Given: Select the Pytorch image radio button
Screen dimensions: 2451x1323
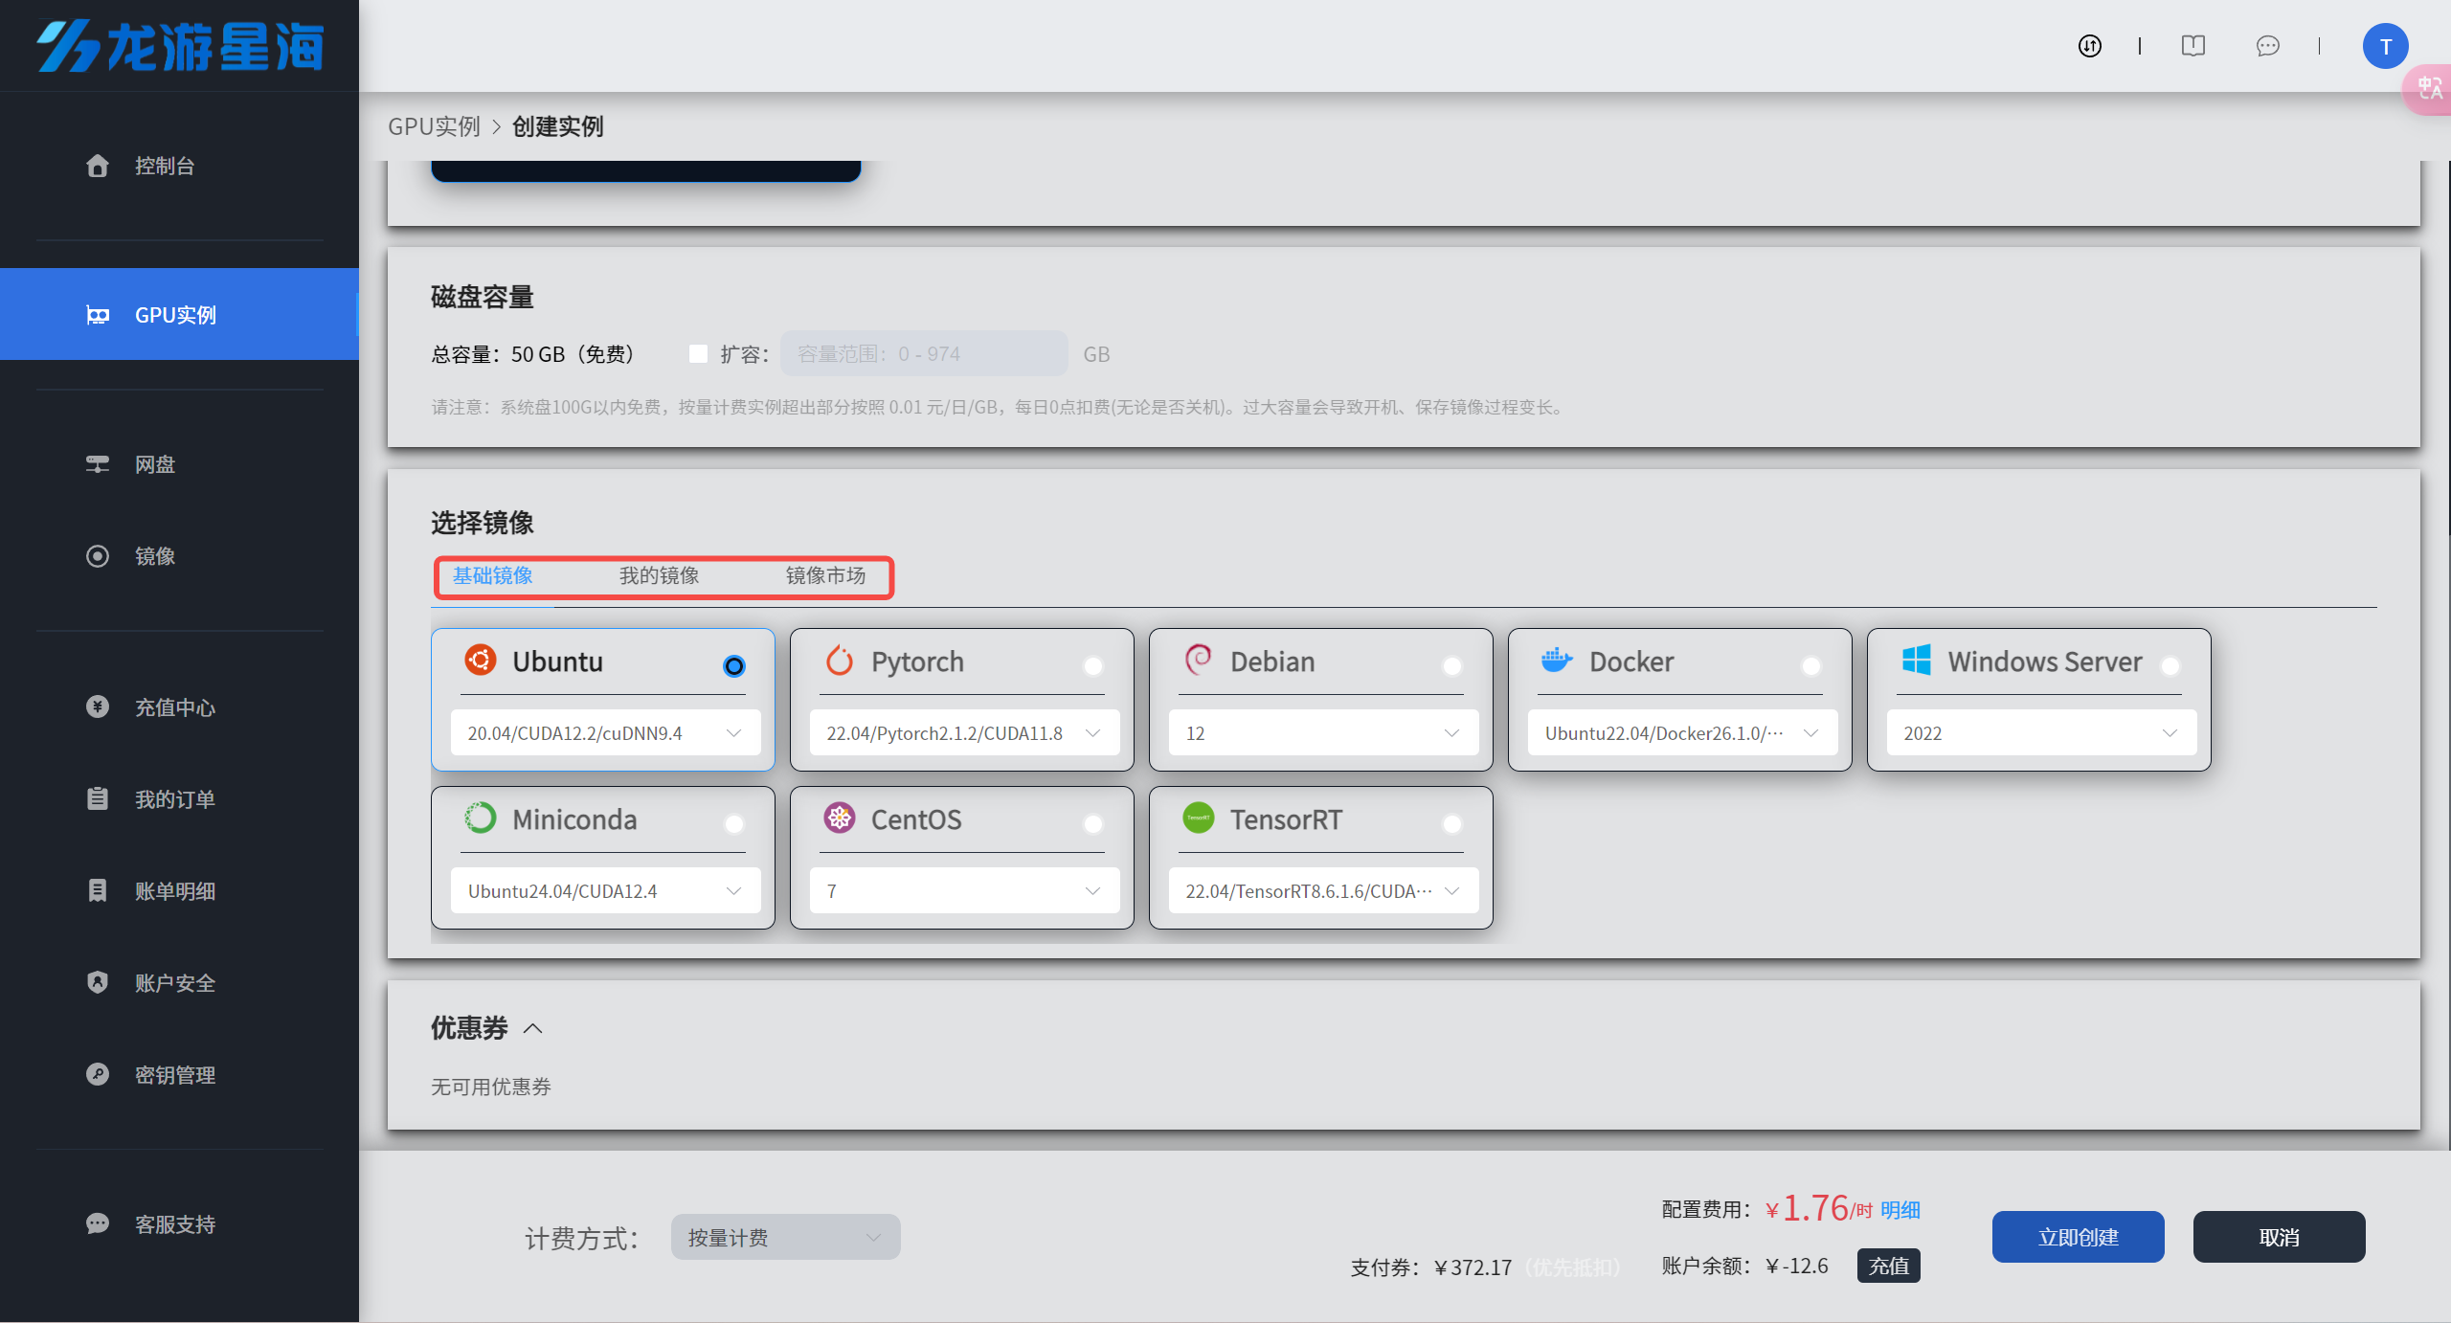Looking at the screenshot, I should pos(1092,665).
